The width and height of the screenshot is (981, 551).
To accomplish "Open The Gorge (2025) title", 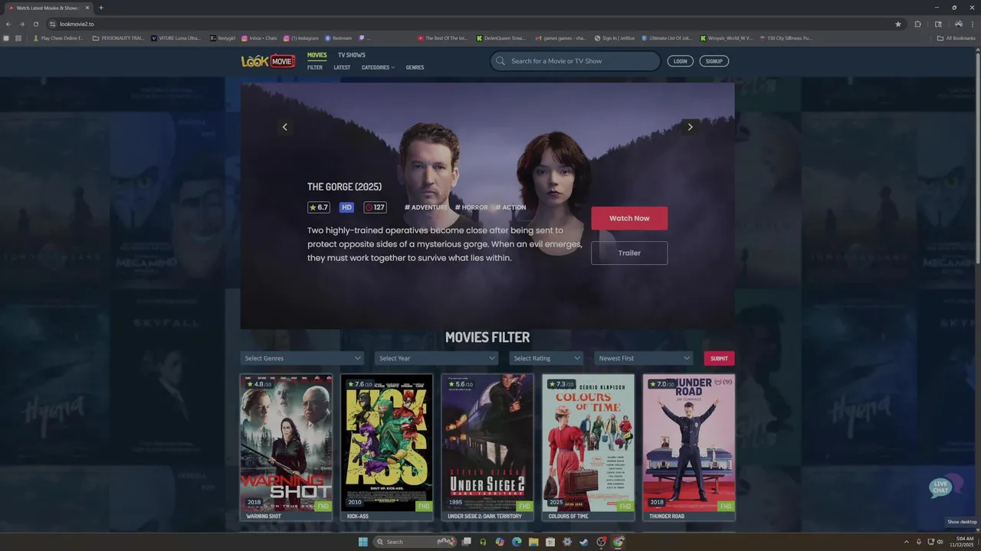I will pos(344,187).
